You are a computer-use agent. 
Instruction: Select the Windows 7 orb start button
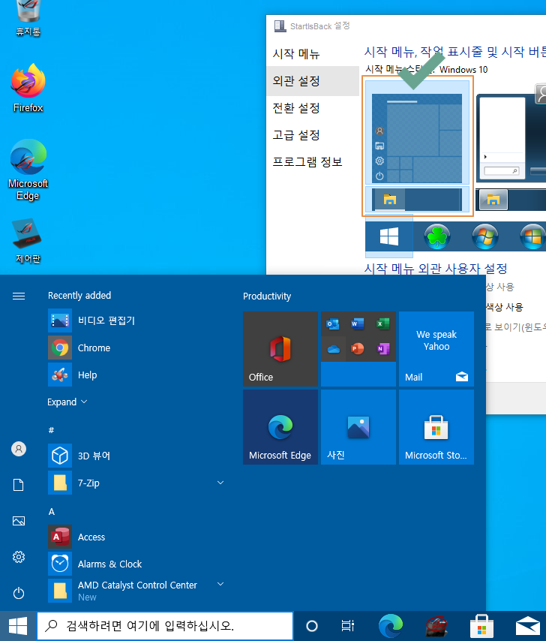pyautogui.click(x=484, y=236)
